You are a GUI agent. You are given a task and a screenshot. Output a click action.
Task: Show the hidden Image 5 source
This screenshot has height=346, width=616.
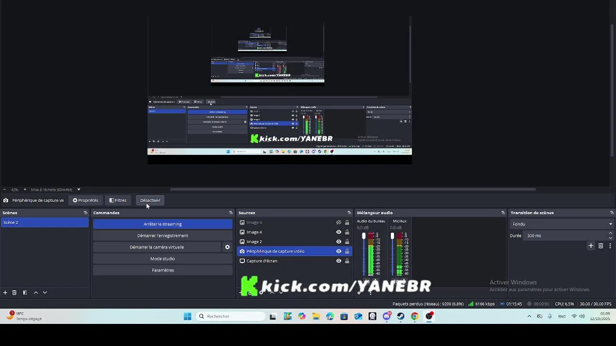[339, 222]
